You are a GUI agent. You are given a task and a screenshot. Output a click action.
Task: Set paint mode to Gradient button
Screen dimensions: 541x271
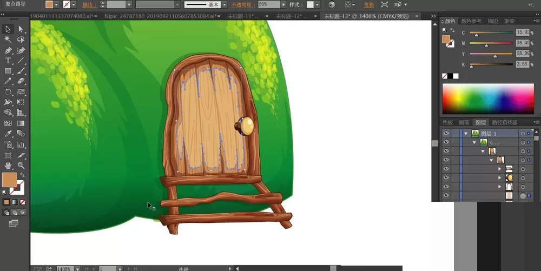pyautogui.click(x=15, y=202)
